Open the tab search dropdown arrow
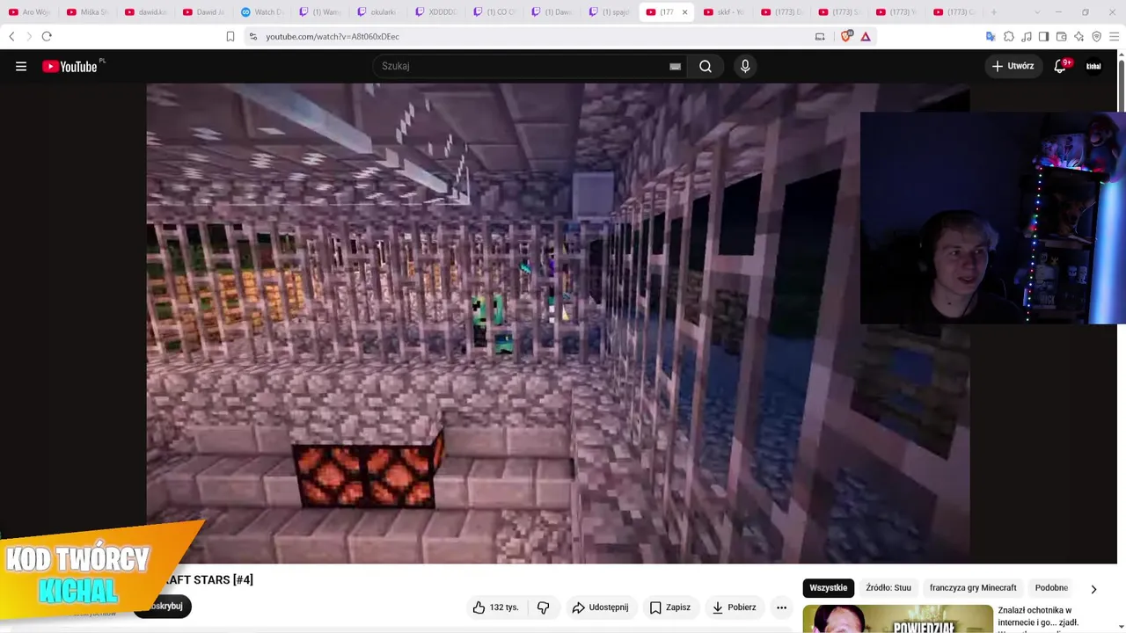Viewport: 1126px width, 633px height. coord(1036,12)
